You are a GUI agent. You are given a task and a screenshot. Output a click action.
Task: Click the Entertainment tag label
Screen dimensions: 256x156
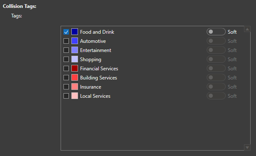tap(95, 50)
